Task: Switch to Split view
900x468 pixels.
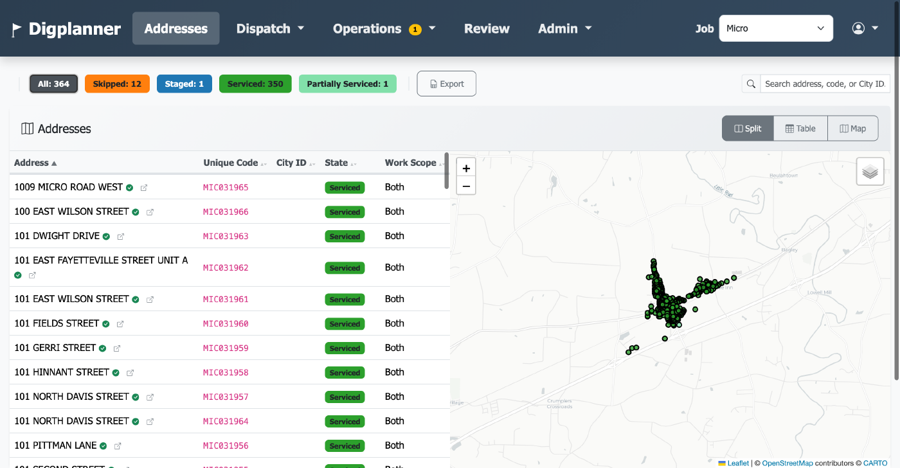Action: 748,129
